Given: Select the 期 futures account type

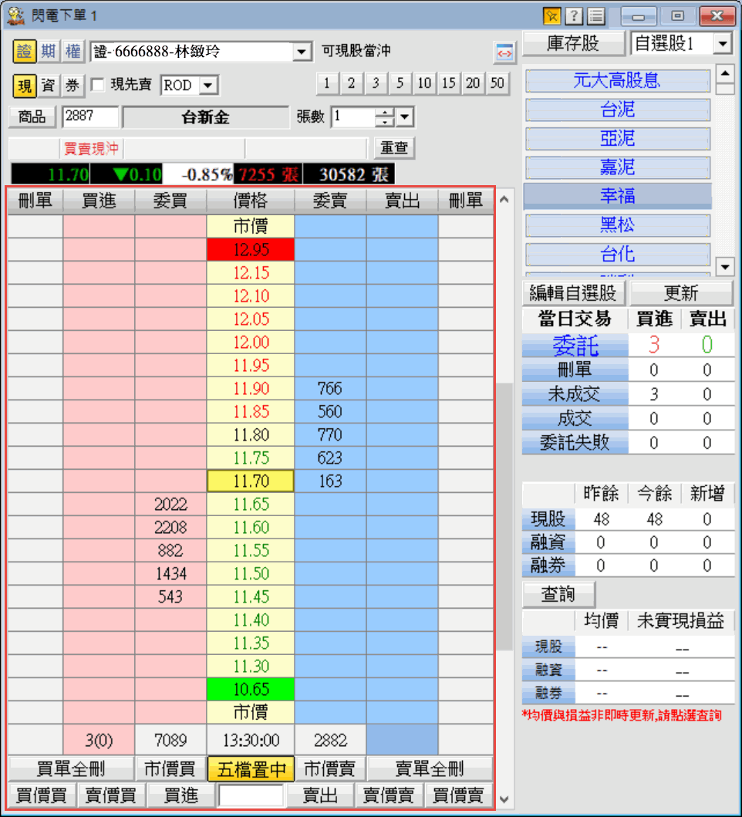Looking at the screenshot, I should pos(48,52).
